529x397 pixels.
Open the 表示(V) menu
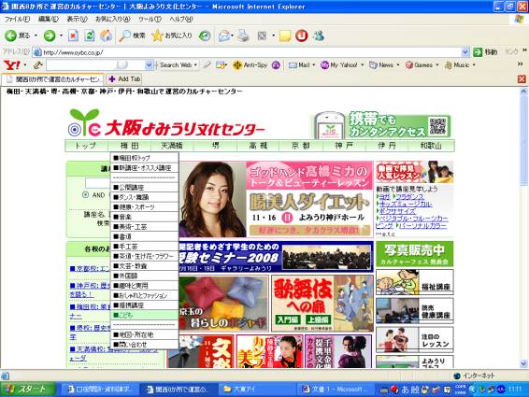click(77, 19)
